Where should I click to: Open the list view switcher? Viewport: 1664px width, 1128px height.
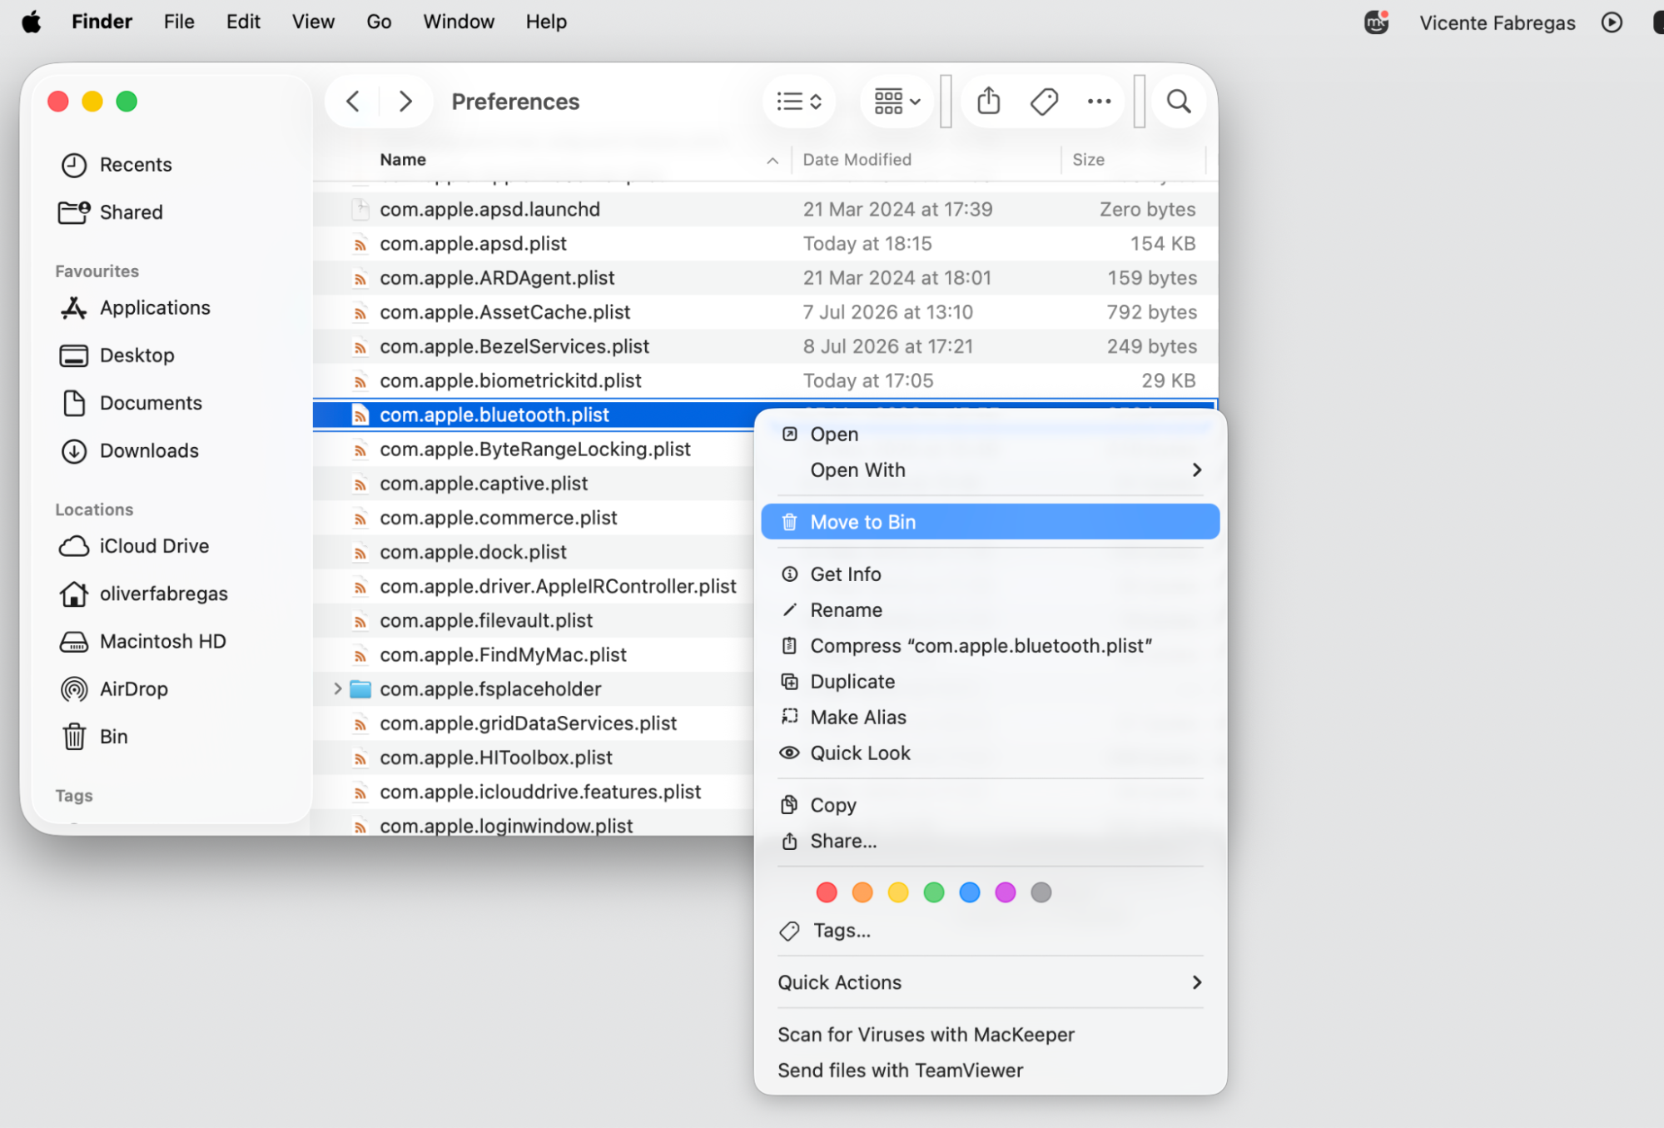click(799, 102)
